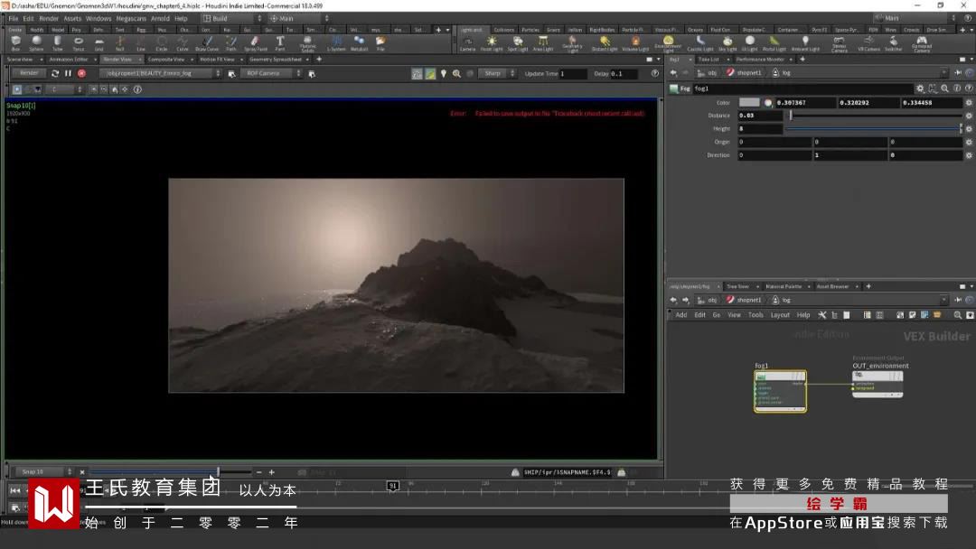Open the color picker wheel for fog Color

[768, 103]
